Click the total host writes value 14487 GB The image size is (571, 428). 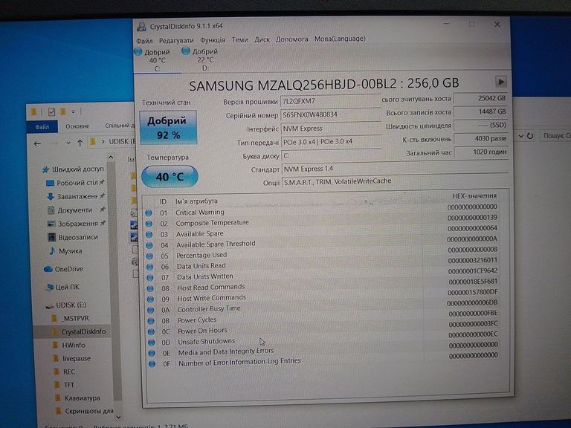(481, 111)
